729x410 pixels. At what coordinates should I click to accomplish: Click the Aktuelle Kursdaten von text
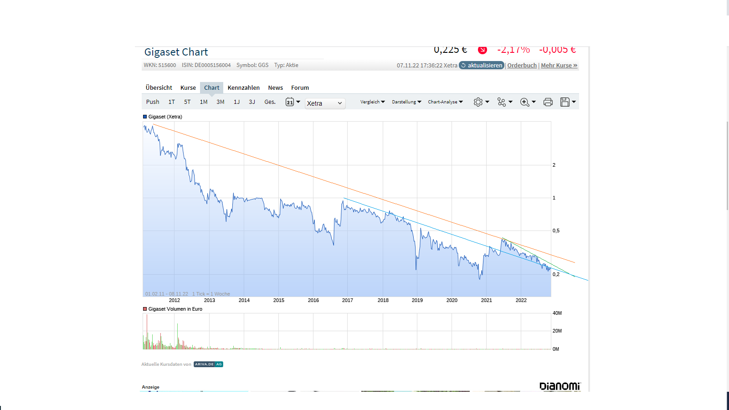tap(166, 364)
